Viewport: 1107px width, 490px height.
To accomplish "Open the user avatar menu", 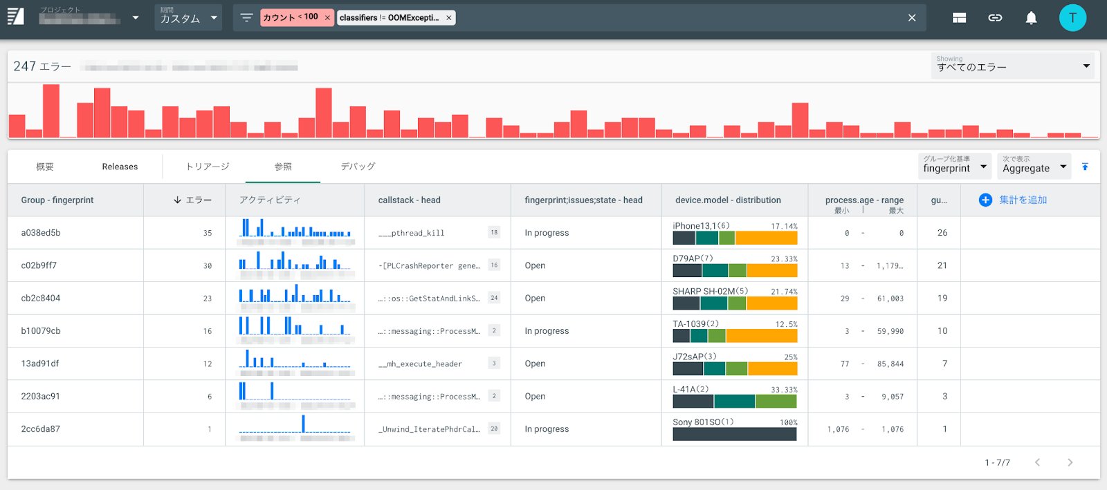I will coord(1072,18).
